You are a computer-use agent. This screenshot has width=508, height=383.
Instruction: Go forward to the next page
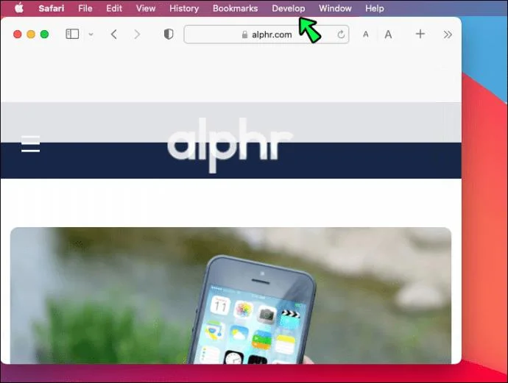pyautogui.click(x=137, y=35)
